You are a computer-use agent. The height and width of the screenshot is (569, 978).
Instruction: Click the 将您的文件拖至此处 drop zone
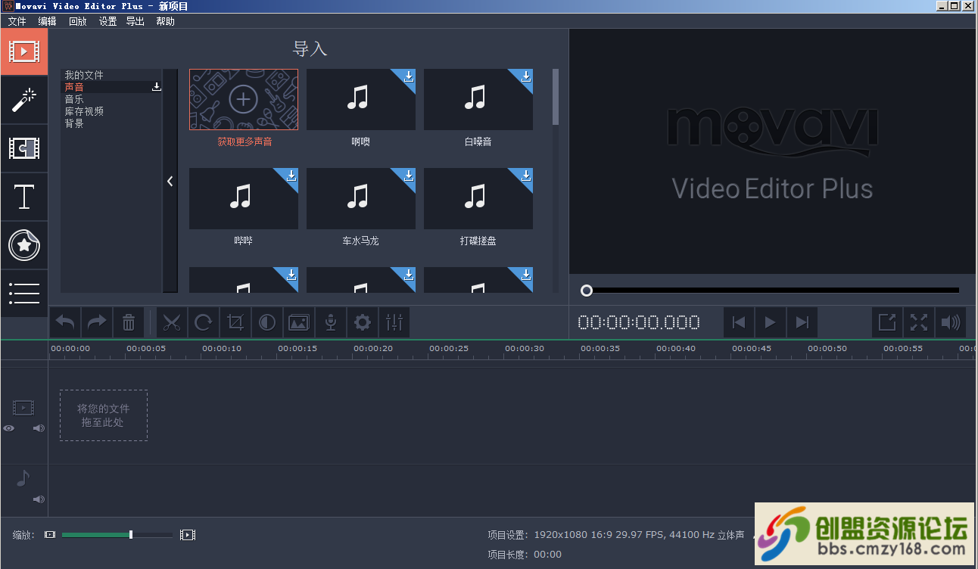[x=104, y=415]
